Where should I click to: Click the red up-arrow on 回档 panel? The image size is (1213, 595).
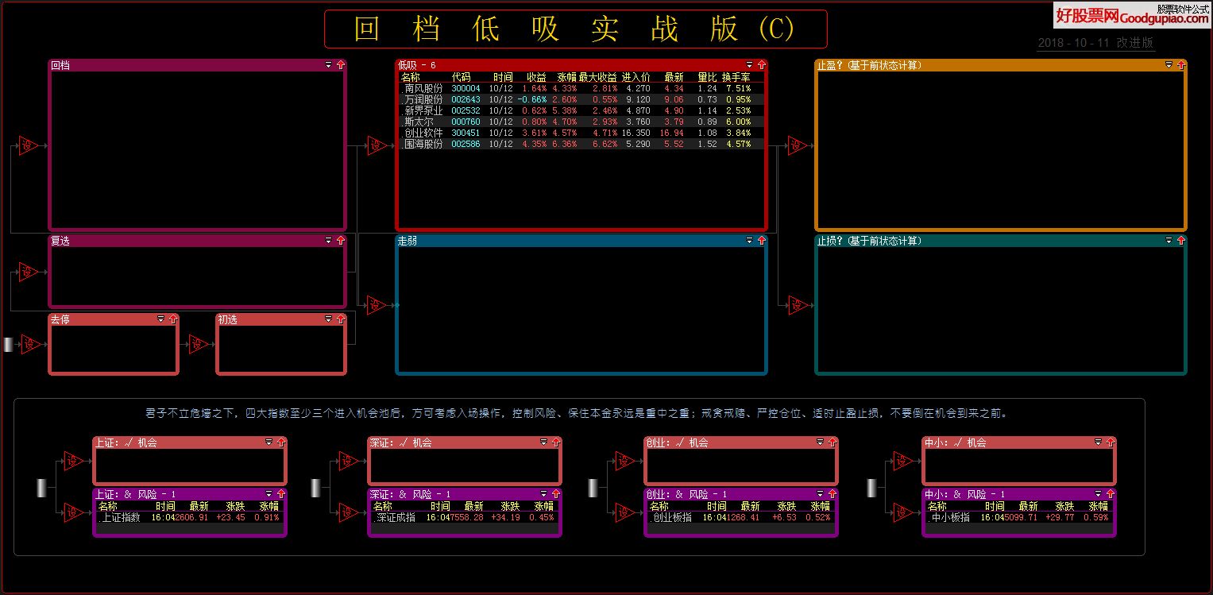(x=341, y=65)
